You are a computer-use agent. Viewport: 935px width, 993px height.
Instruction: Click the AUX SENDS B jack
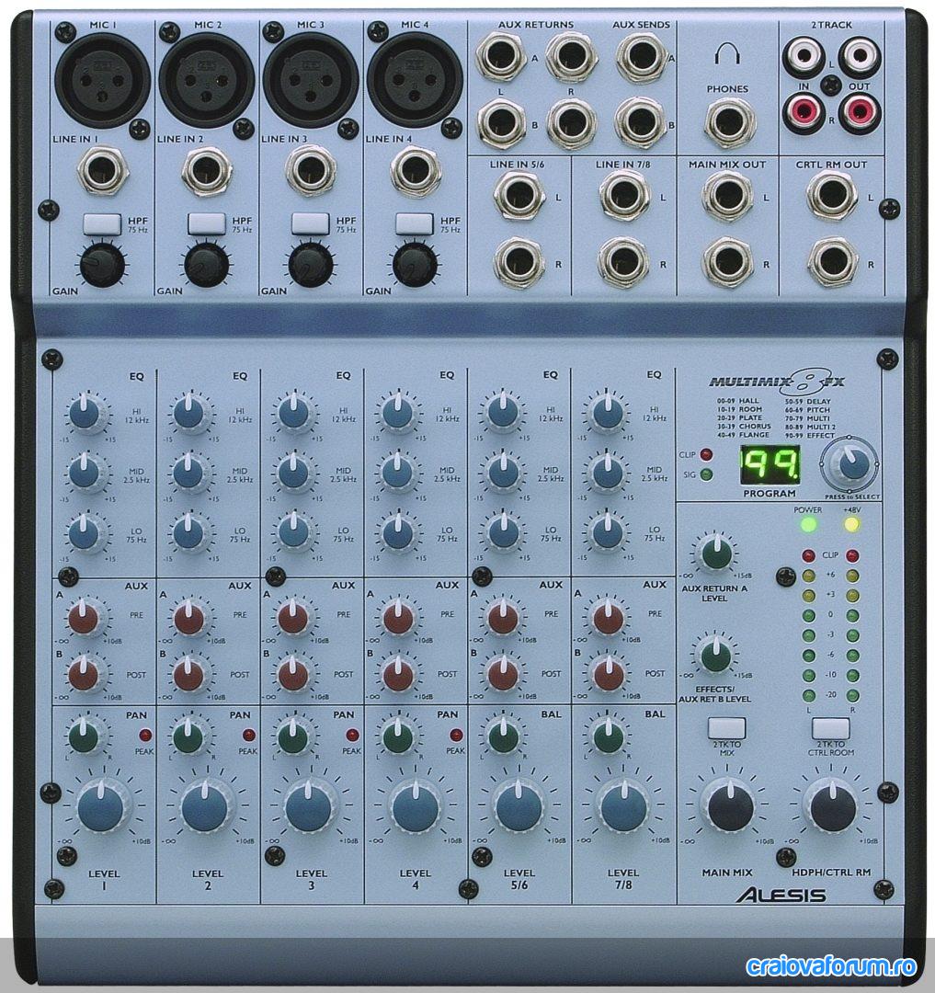point(640,122)
